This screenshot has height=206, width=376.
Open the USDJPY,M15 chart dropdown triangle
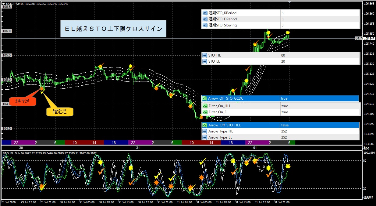[3, 4]
